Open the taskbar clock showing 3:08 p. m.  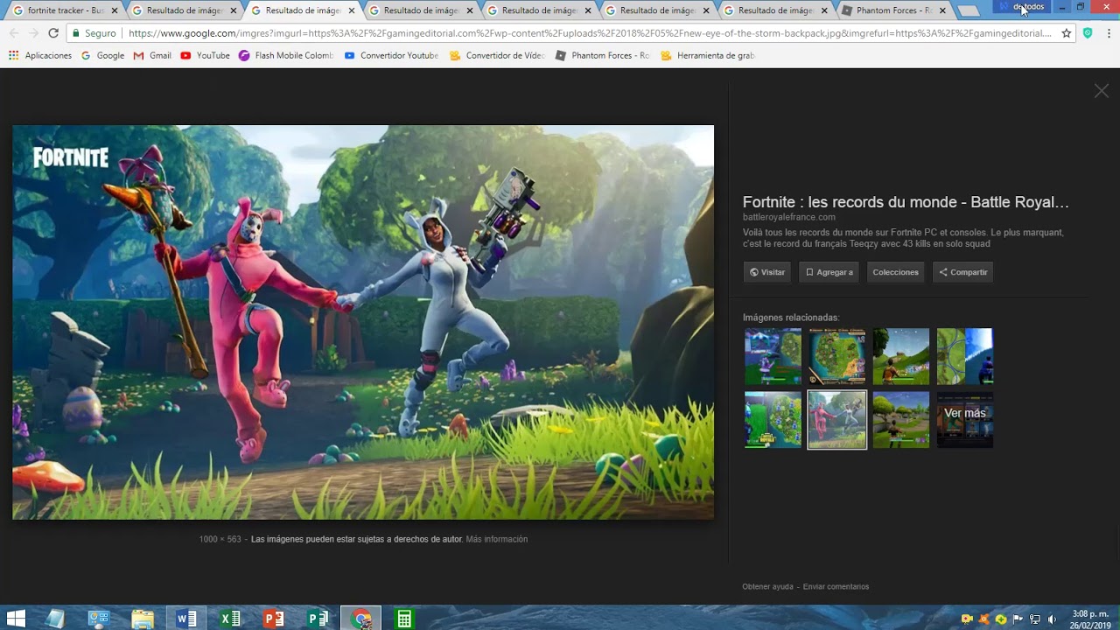(1090, 619)
